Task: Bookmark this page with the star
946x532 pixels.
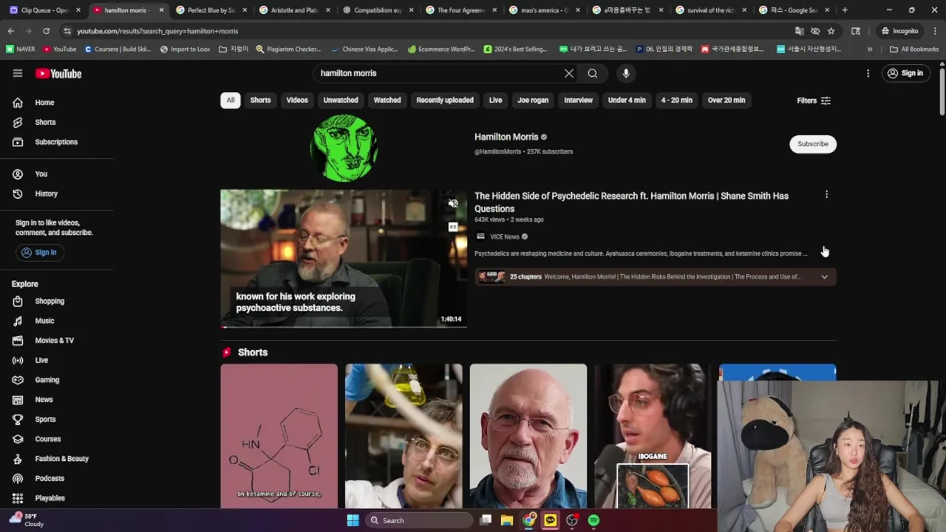Action: click(831, 31)
